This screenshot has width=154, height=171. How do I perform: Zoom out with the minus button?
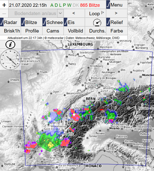point(4,13)
